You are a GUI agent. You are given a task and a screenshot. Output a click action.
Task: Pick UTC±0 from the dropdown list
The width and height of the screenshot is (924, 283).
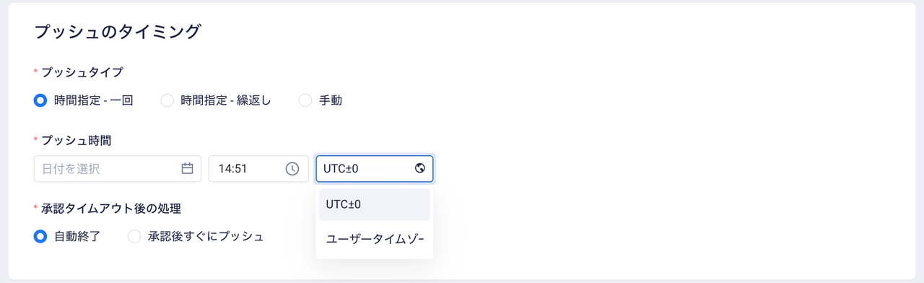coord(375,205)
